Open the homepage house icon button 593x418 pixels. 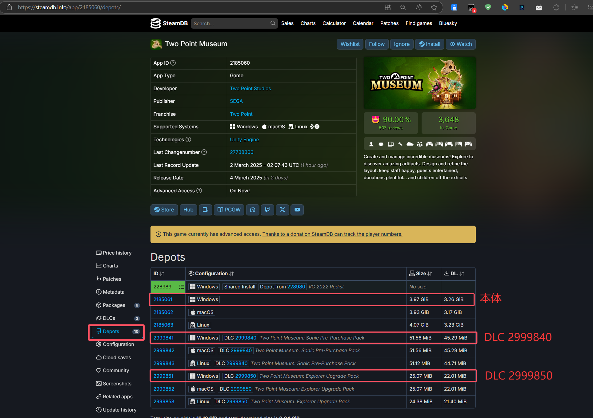coord(253,210)
